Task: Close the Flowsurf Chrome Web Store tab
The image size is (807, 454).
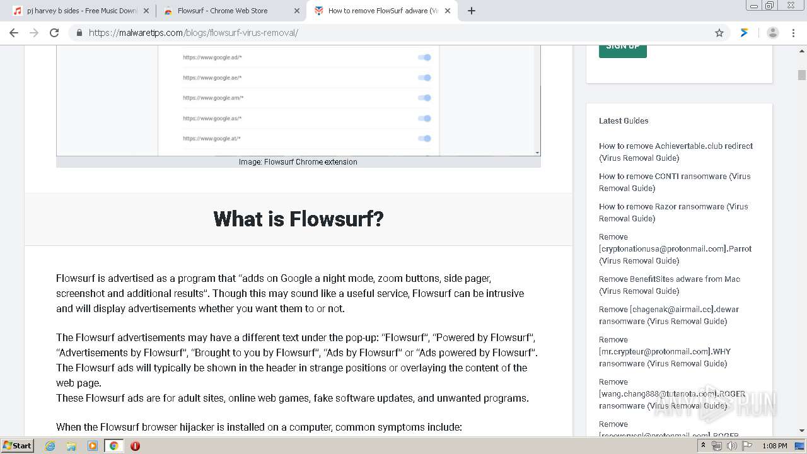Action: coord(296,11)
